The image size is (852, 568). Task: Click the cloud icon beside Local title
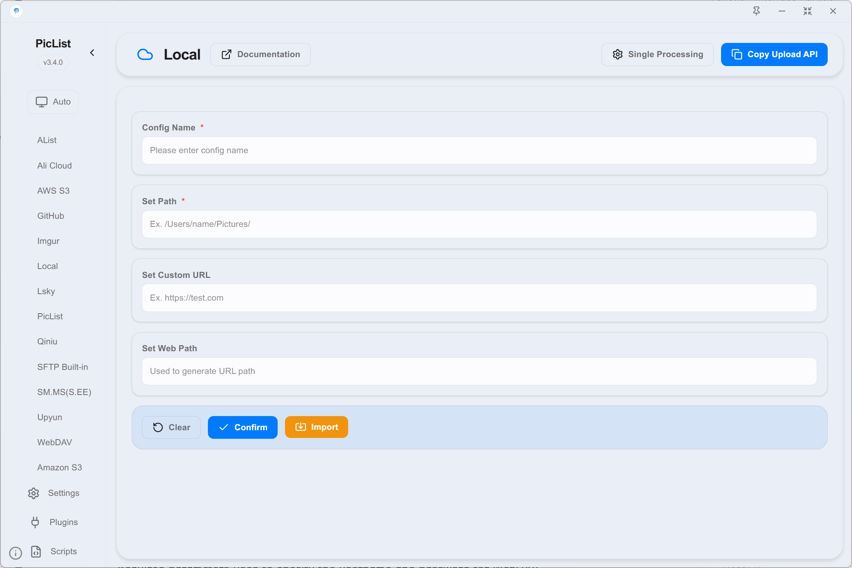pos(145,54)
